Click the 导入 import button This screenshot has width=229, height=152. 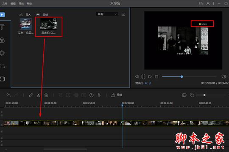click(x=25, y=15)
